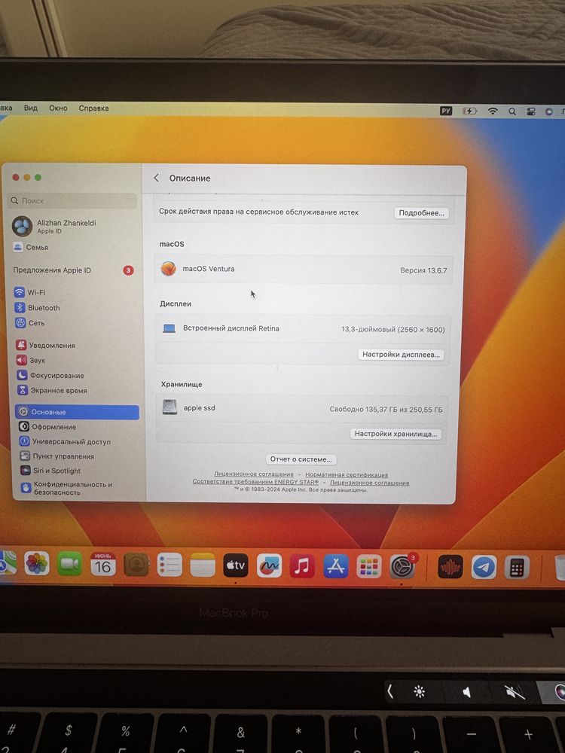Open the App Store from the Dock

point(336,567)
